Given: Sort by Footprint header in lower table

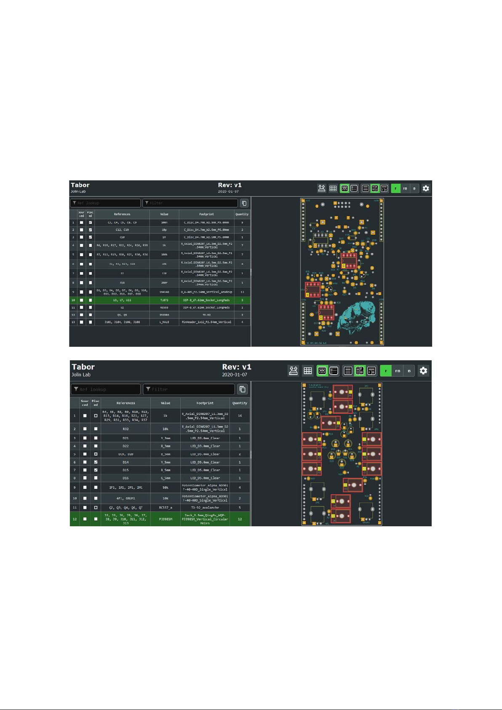Looking at the screenshot, I should click(205, 403).
